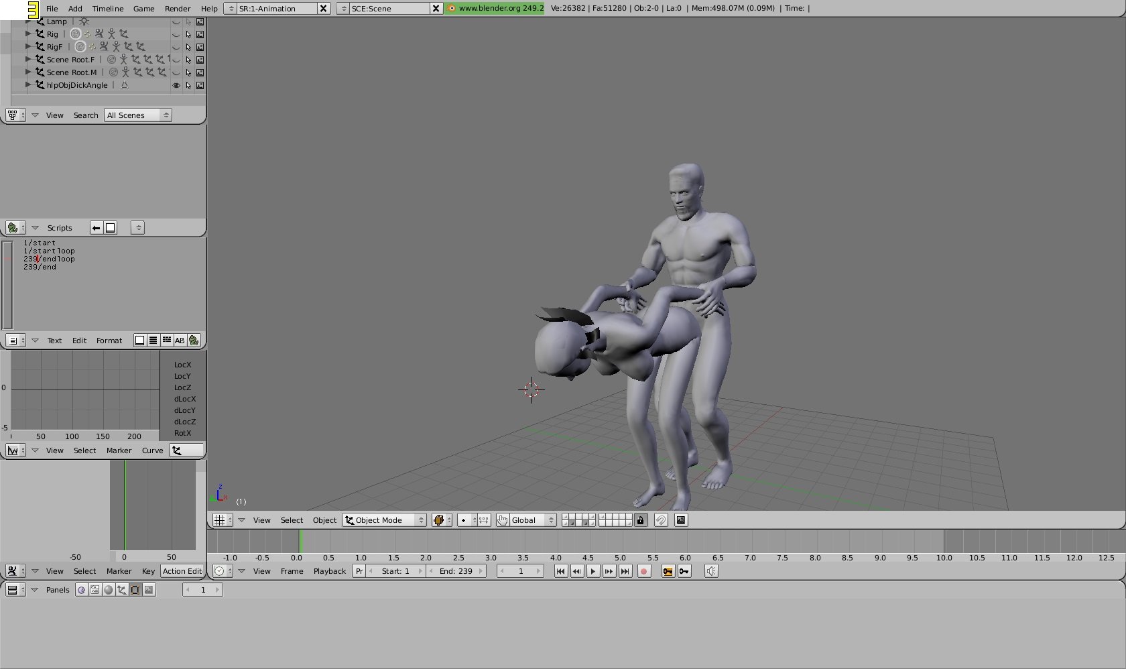Open the text editor window type icon

pyautogui.click(x=15, y=341)
